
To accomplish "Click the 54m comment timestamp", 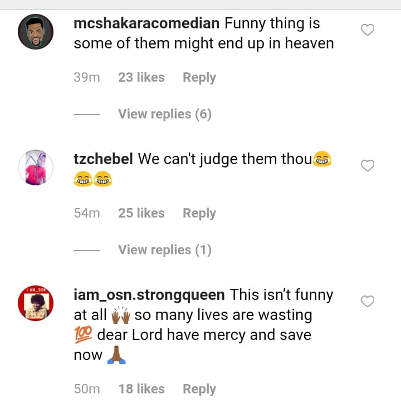I will (86, 213).
